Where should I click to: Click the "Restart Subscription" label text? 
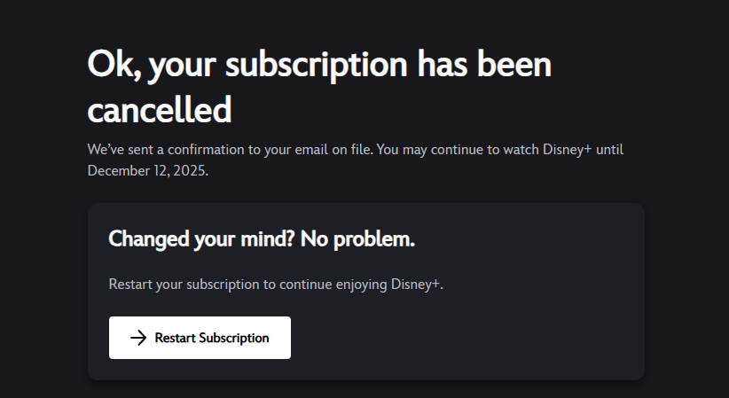point(212,338)
